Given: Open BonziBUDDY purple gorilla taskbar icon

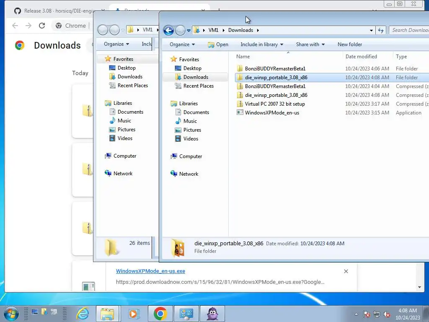Looking at the screenshot, I should (x=212, y=314).
